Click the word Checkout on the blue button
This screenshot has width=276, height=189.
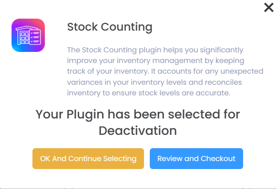(x=218, y=158)
